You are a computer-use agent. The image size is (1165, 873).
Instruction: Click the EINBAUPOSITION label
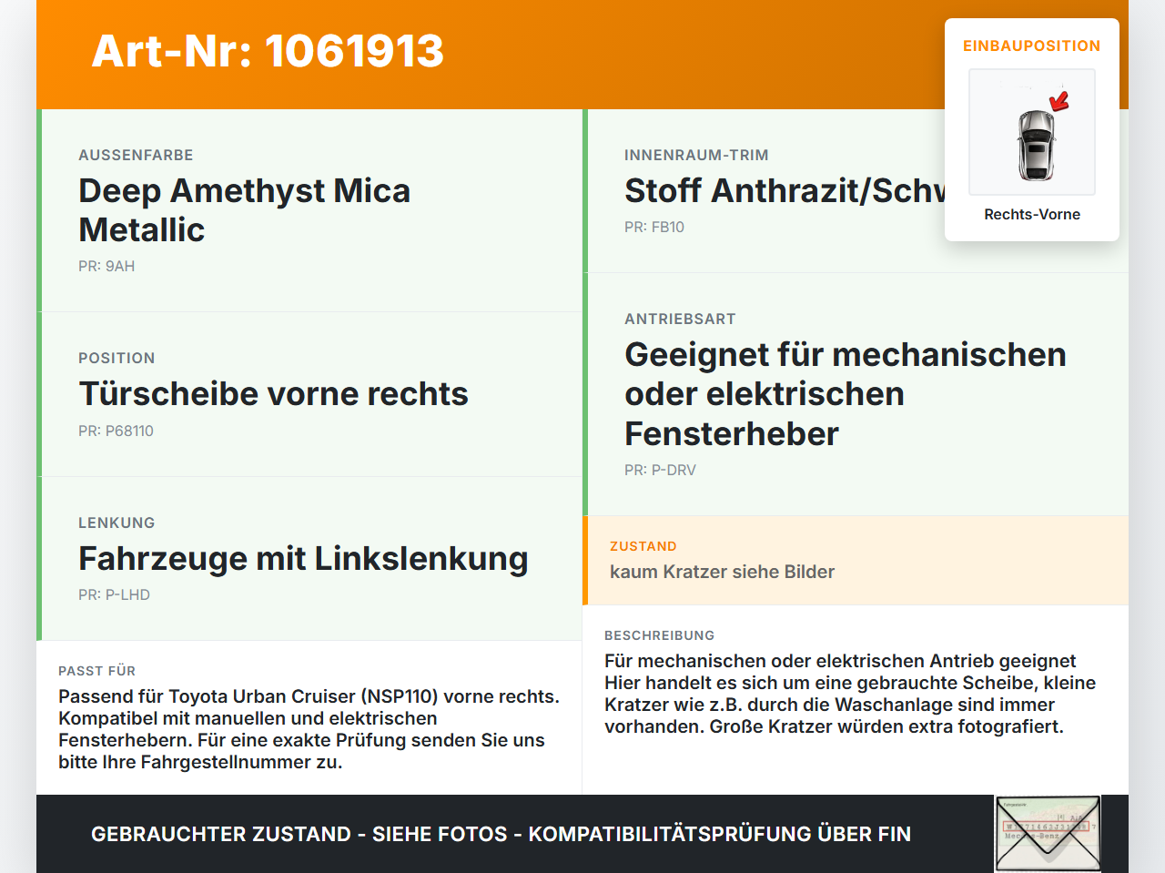point(1032,46)
